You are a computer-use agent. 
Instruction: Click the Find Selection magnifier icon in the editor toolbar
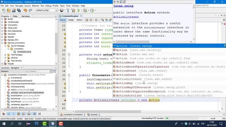click(103, 20)
